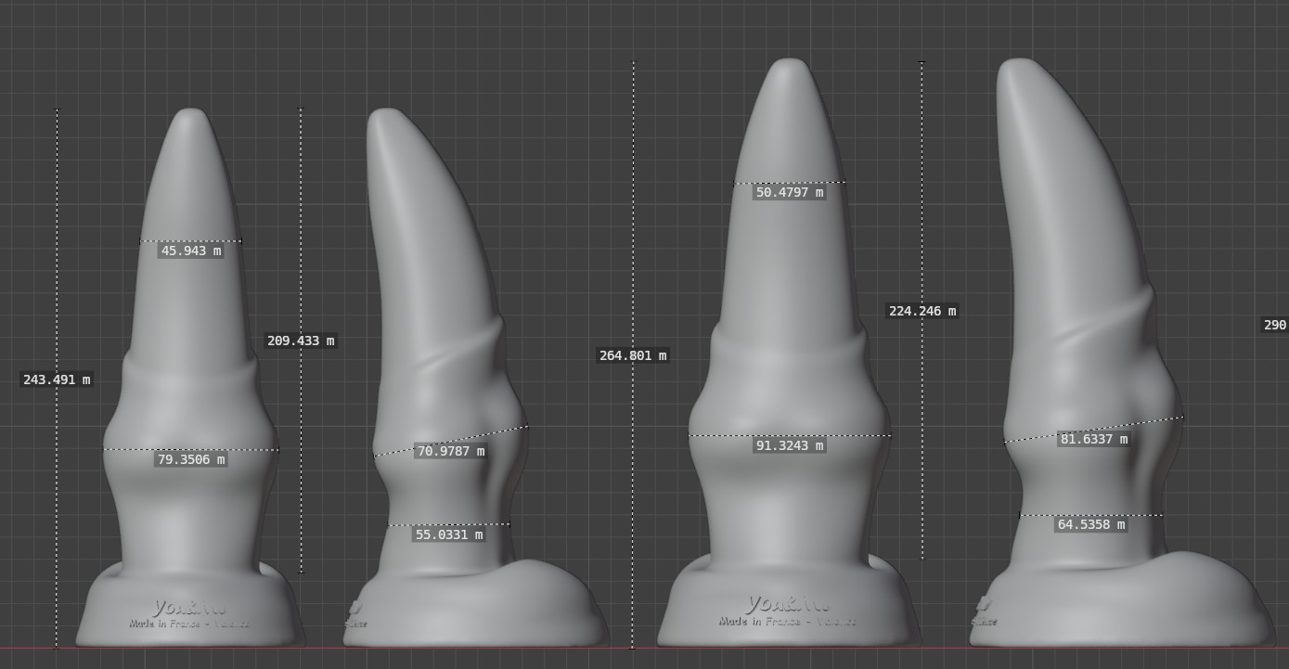Click the 70.9787 m diagonal measurement label
Viewport: 1289px width, 669px height.
pyautogui.click(x=450, y=451)
